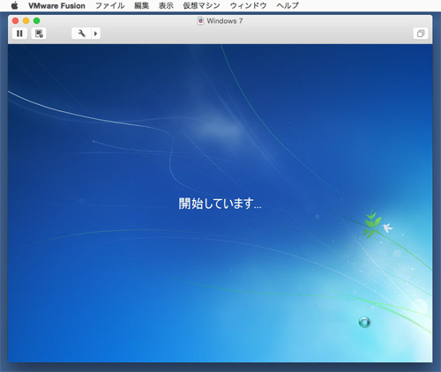Image resolution: width=441 pixels, height=372 pixels.
Task: Minimize the window using the yellow button
Action: pyautogui.click(x=26, y=21)
